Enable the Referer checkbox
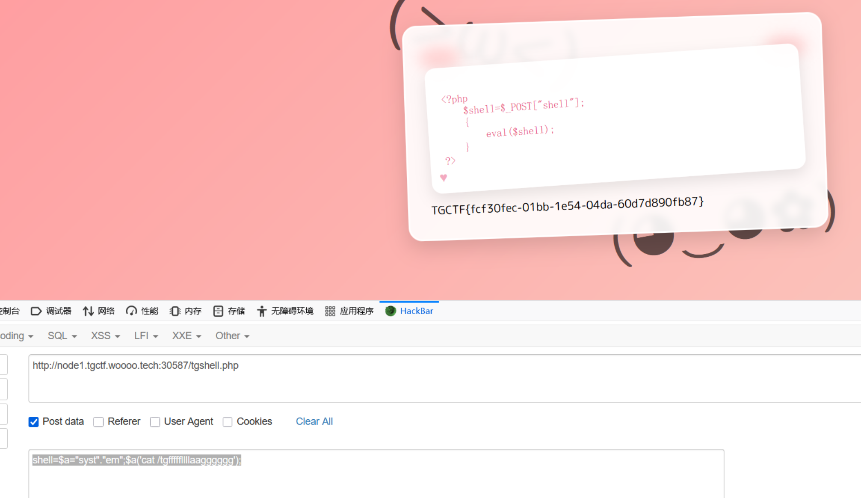 click(99, 422)
